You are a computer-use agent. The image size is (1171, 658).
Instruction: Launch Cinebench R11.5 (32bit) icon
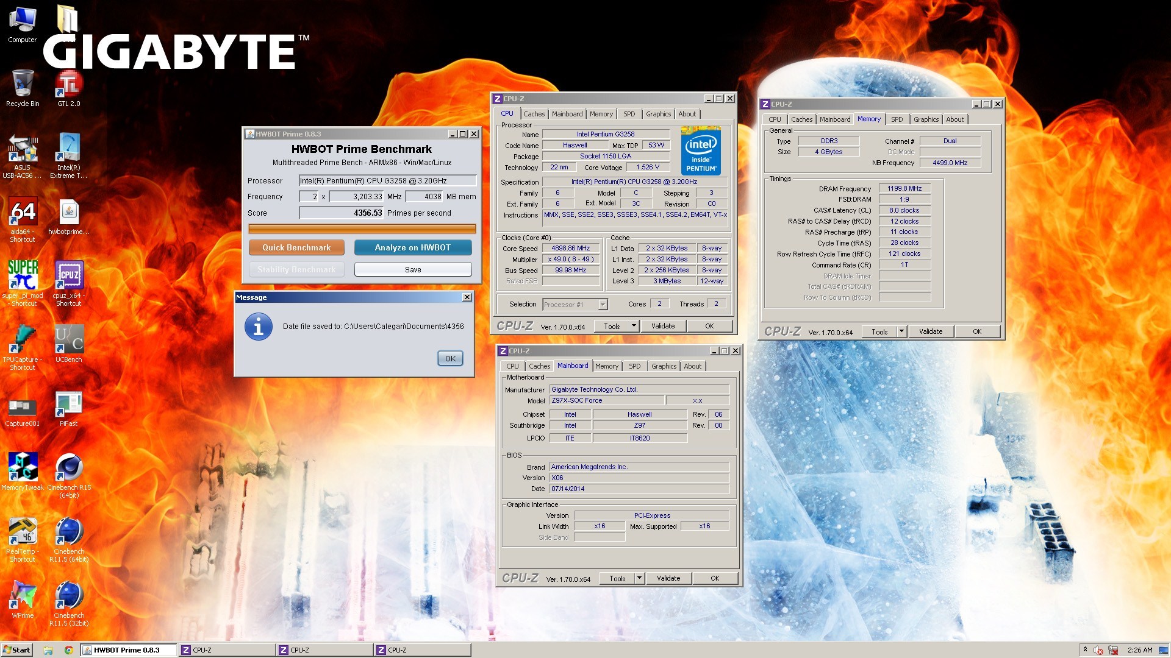68,604
